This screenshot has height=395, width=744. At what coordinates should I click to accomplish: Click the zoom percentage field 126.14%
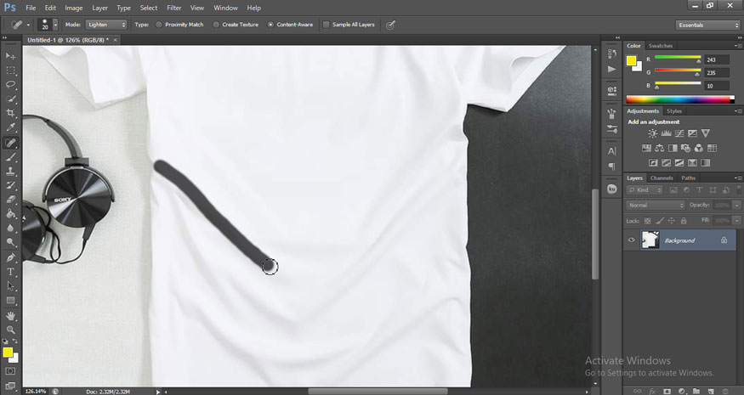(x=36, y=392)
